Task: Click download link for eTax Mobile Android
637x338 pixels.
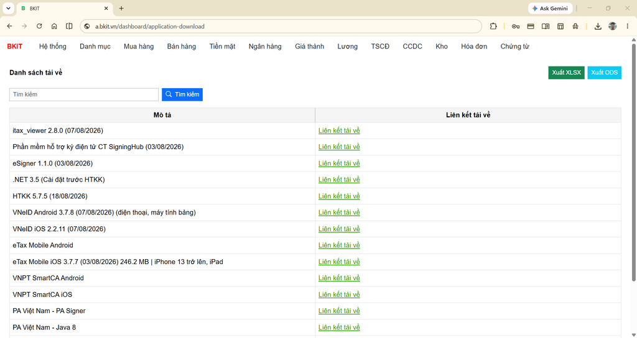Action: pos(339,245)
